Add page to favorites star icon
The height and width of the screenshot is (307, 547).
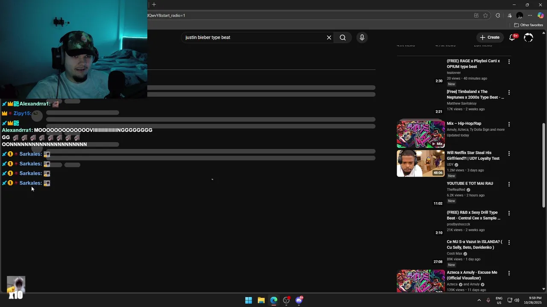[485, 15]
